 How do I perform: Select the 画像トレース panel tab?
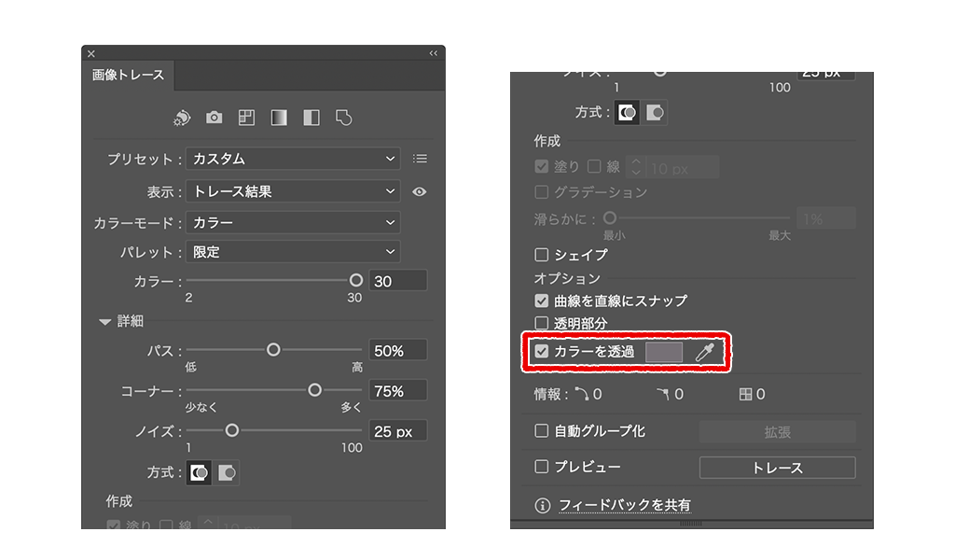pyautogui.click(x=129, y=75)
